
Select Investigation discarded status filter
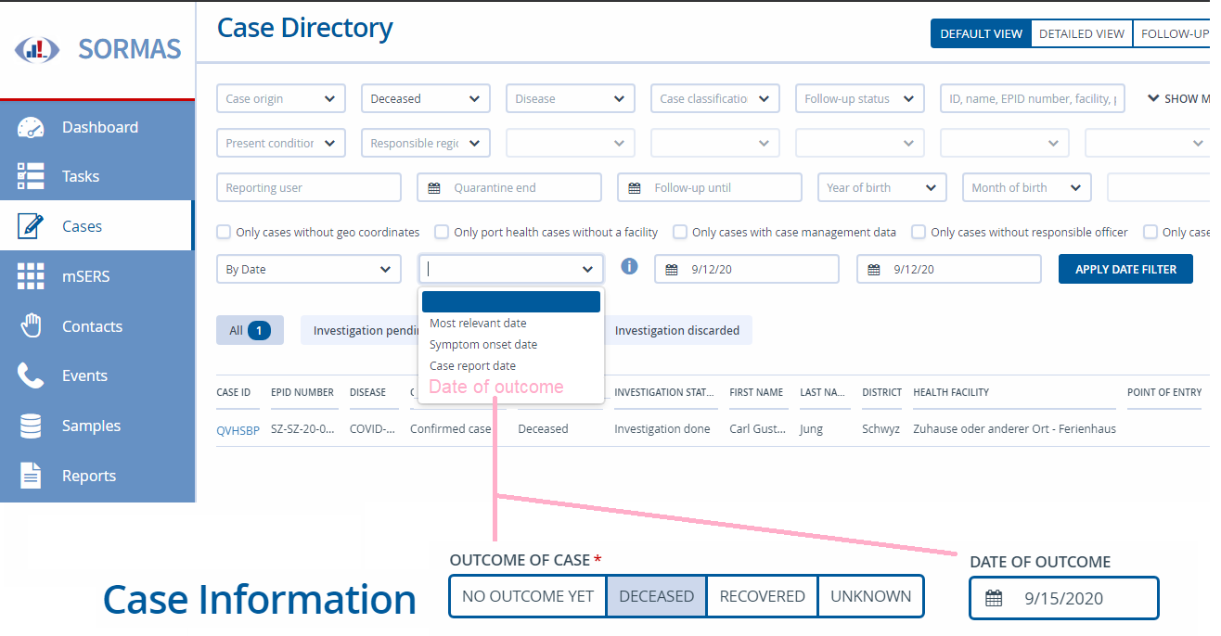[x=677, y=330]
